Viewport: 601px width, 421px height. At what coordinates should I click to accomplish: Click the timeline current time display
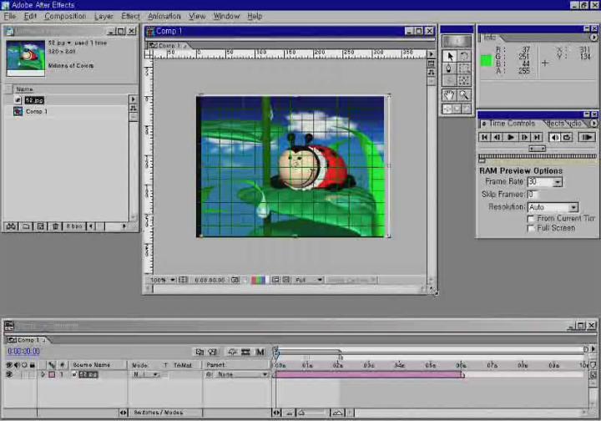23,351
